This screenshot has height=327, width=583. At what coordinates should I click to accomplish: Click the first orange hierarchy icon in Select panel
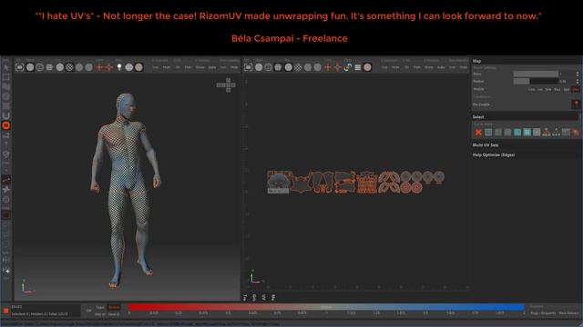tap(547, 132)
